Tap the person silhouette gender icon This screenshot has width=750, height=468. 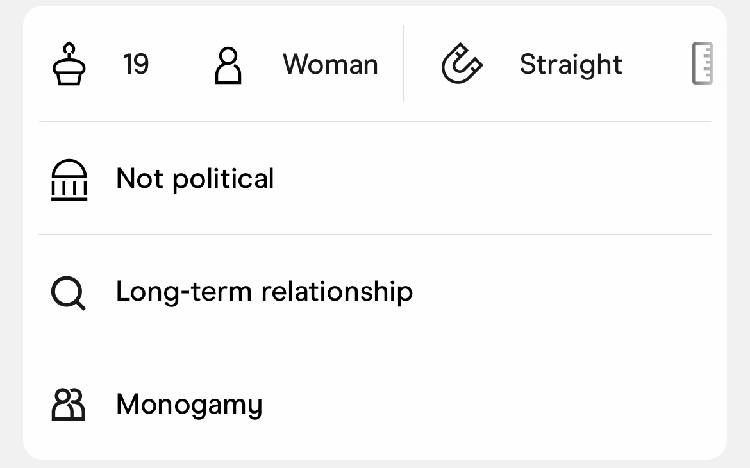pyautogui.click(x=228, y=65)
